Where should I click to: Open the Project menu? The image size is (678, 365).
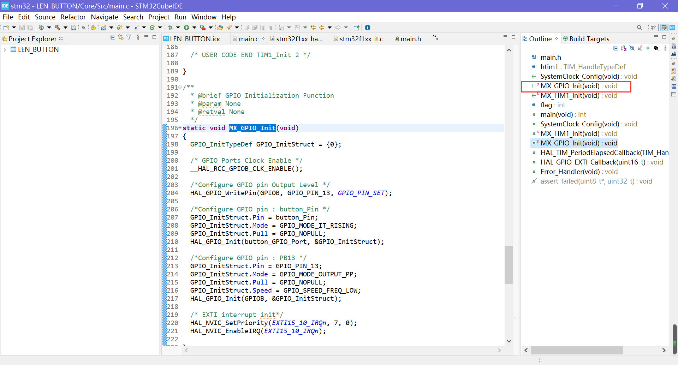159,17
